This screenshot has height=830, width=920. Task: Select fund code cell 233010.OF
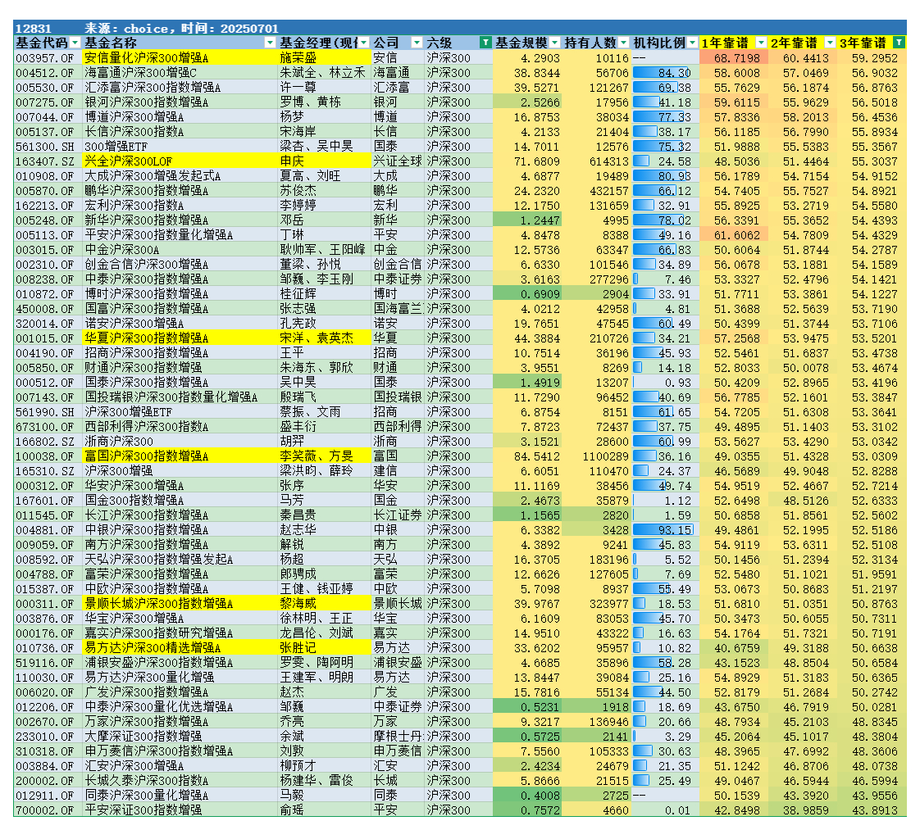click(48, 737)
